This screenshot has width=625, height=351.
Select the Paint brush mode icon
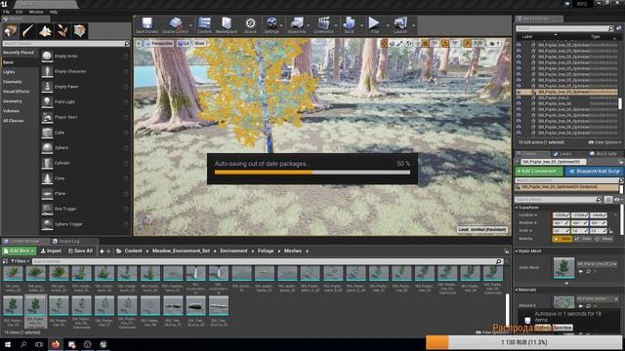tap(28, 31)
